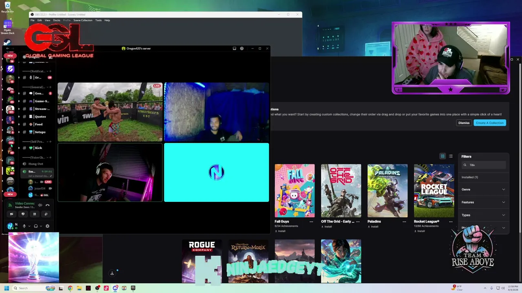Open the Docks menu in OBS

click(57, 20)
